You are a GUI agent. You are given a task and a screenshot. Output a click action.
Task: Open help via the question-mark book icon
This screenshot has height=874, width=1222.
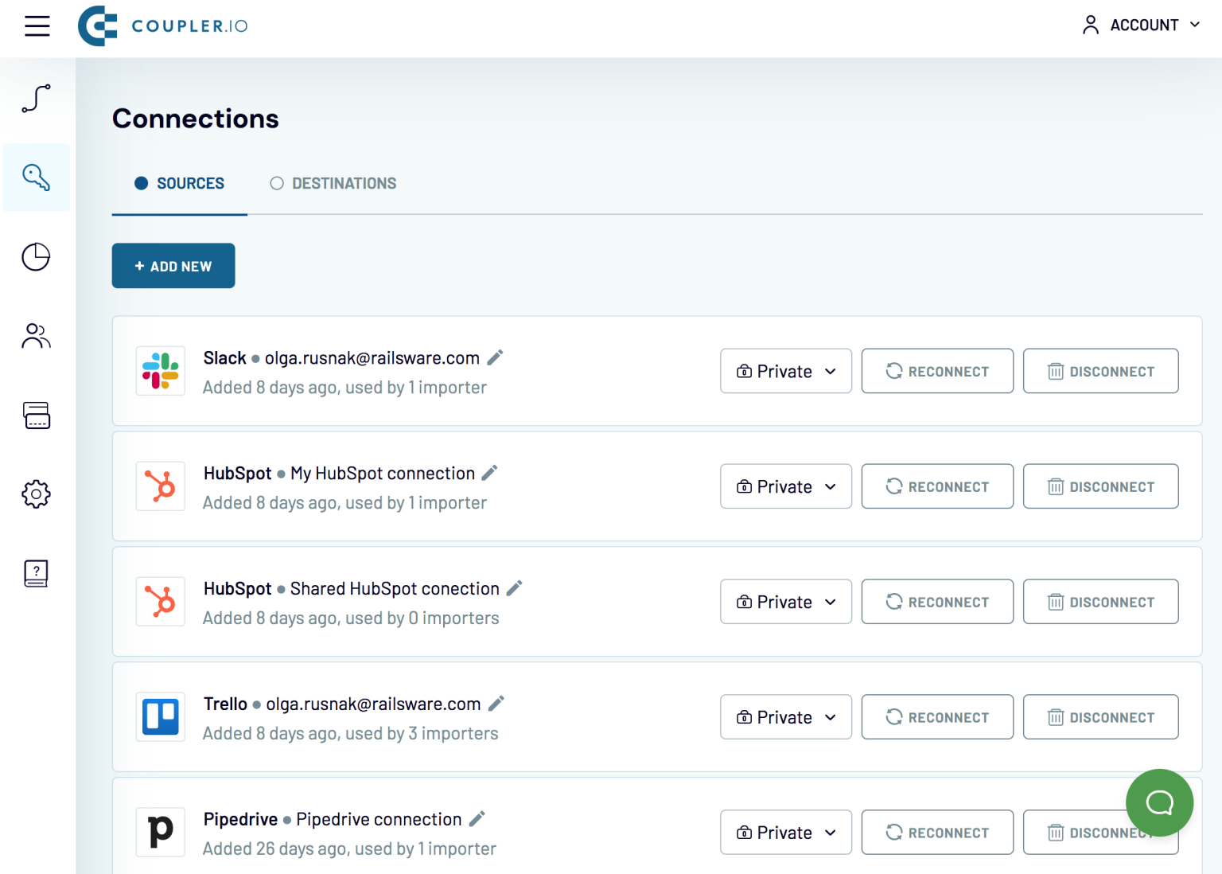point(36,573)
